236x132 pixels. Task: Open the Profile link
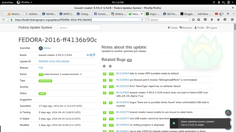coord(199,28)
